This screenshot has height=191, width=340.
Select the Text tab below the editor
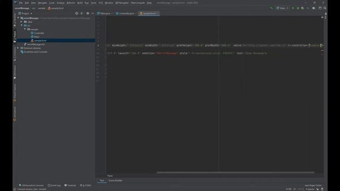pos(101,180)
